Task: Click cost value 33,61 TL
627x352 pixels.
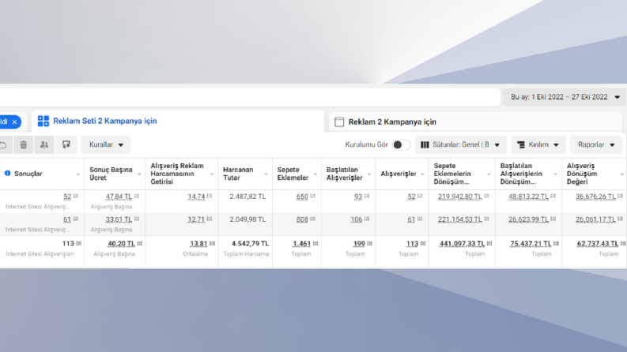Action: coord(119,219)
